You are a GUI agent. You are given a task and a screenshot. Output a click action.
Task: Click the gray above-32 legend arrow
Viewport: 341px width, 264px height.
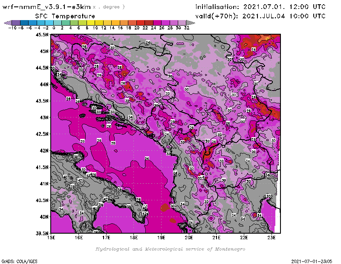click(x=191, y=23)
